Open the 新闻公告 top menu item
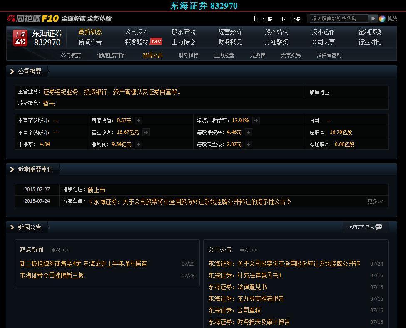 click(x=90, y=42)
